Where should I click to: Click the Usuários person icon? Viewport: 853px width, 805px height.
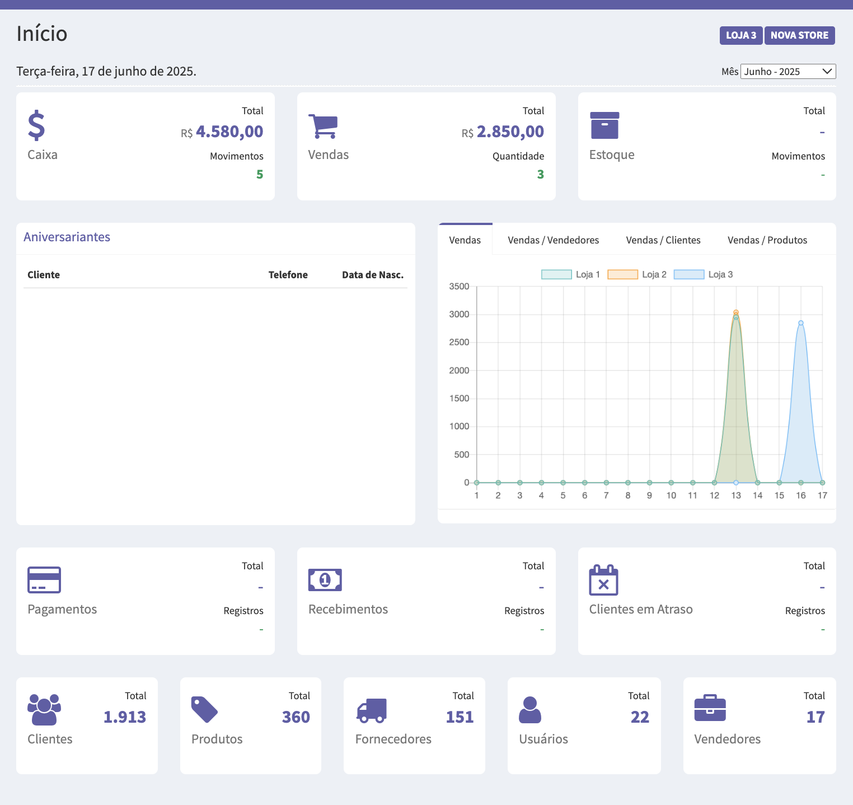(x=530, y=710)
